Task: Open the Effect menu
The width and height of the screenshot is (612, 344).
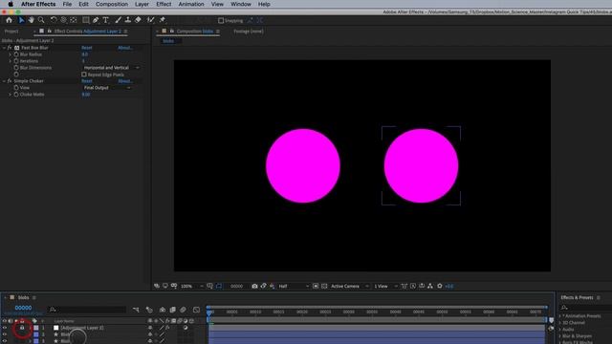Action: click(x=164, y=4)
